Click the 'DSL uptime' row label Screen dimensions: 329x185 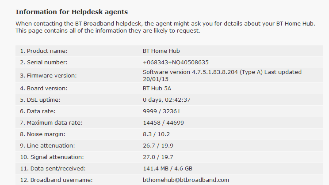[x=40, y=100]
